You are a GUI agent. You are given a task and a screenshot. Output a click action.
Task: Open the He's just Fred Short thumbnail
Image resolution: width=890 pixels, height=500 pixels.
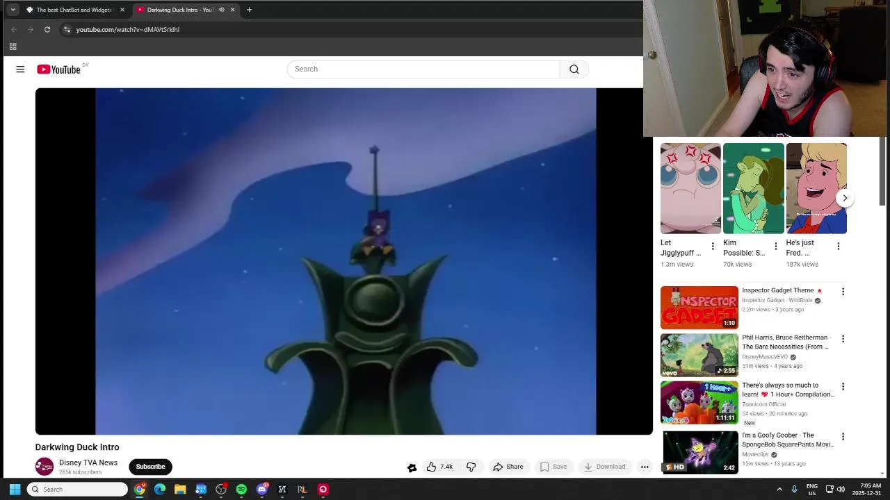816,188
